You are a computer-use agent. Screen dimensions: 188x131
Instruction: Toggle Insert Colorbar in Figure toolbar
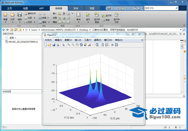pyautogui.click(x=103, y=45)
